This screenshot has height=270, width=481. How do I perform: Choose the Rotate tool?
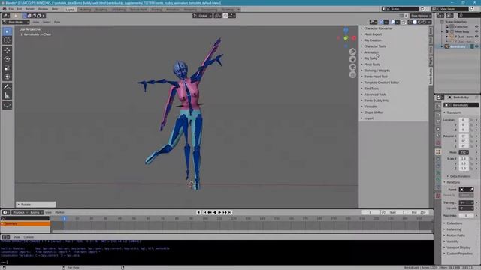pos(7,59)
